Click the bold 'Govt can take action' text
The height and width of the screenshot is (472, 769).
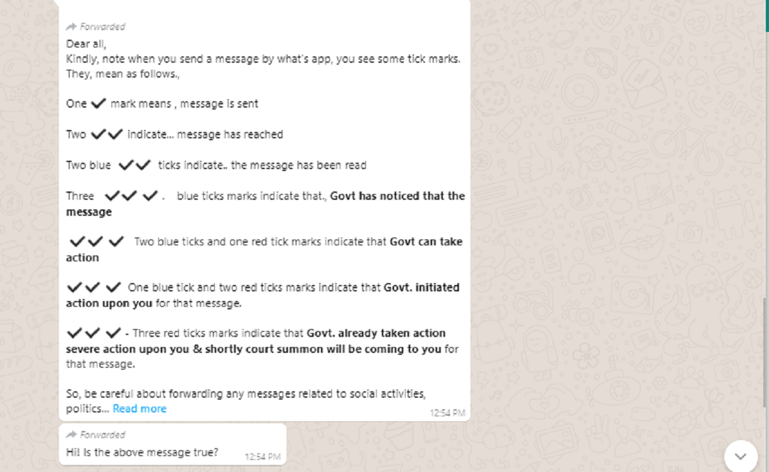264,250
